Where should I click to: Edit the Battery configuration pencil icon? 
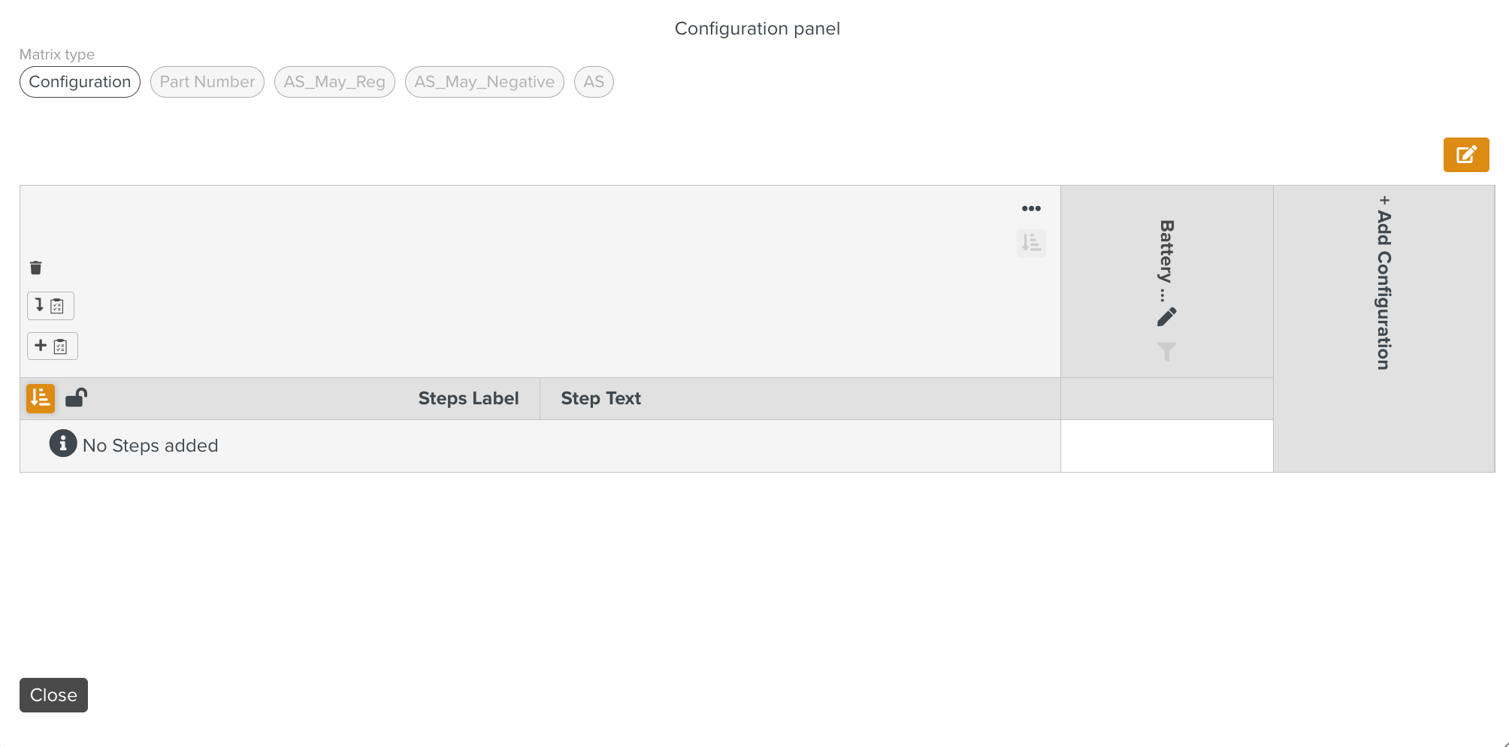[1166, 317]
